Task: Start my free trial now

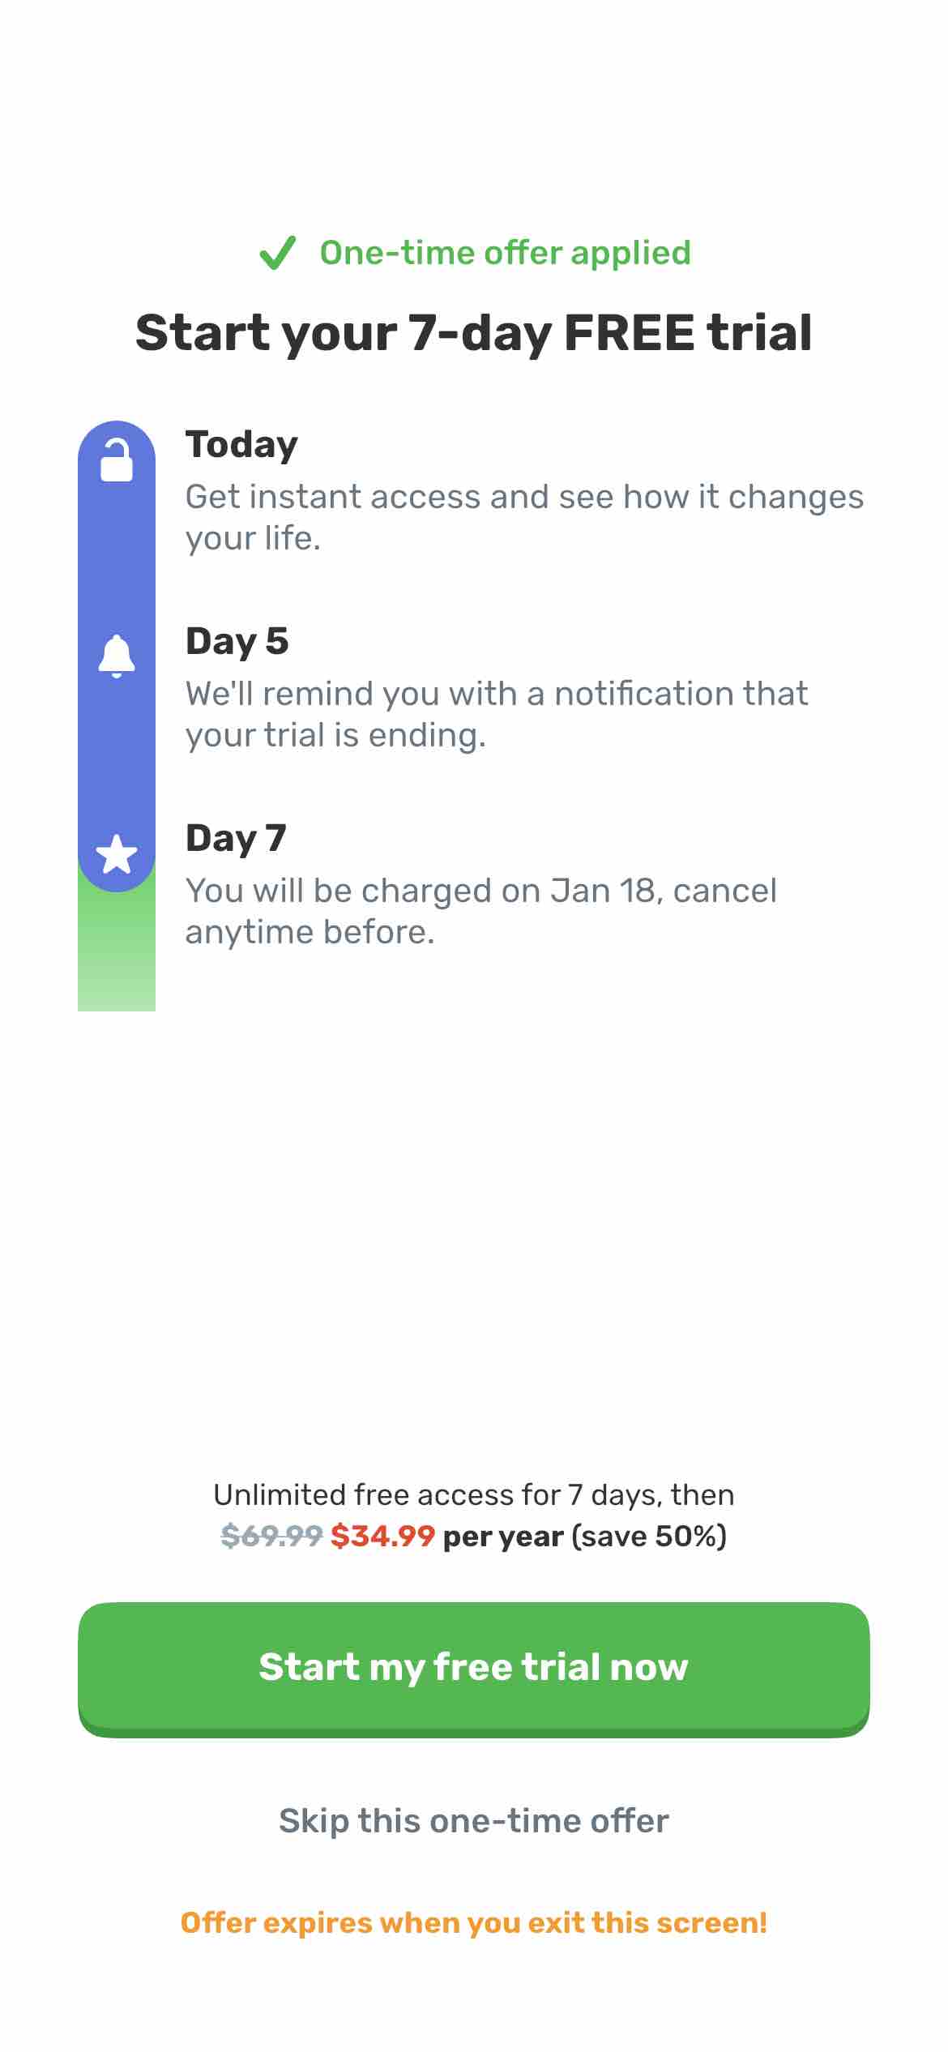Action: tap(474, 1668)
